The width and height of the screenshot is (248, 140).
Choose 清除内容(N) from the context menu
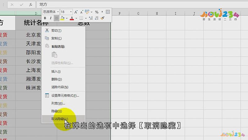(x=63, y=87)
